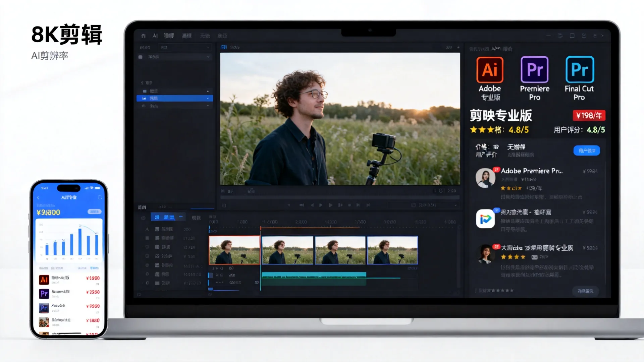The width and height of the screenshot is (644, 362).
Task: Open the Adobe 专业版 Ai app icon
Action: [x=490, y=70]
